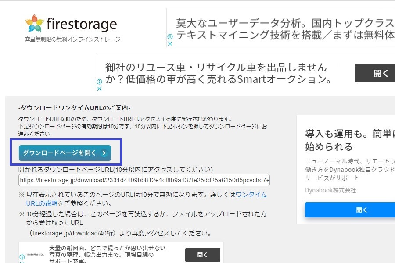Click the info icon on the text mining ad

pyautogui.click(x=170, y=37)
